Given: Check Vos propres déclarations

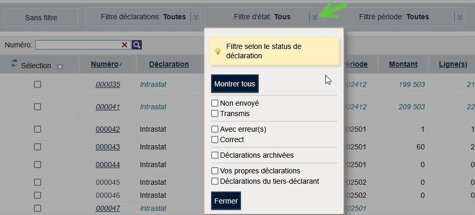Looking at the screenshot, I should point(215,171).
